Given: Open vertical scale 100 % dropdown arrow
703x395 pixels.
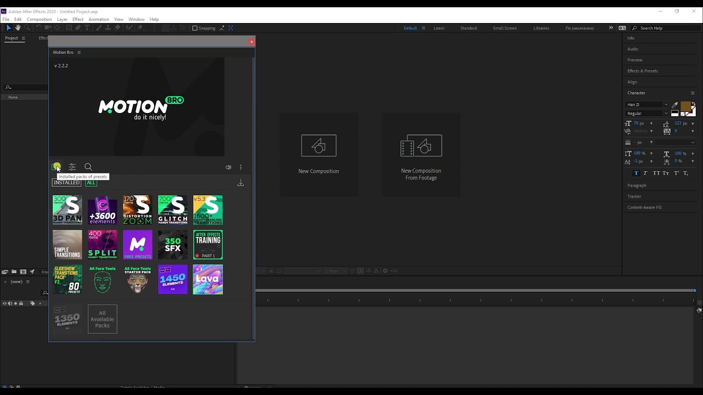Looking at the screenshot, I should pyautogui.click(x=651, y=154).
